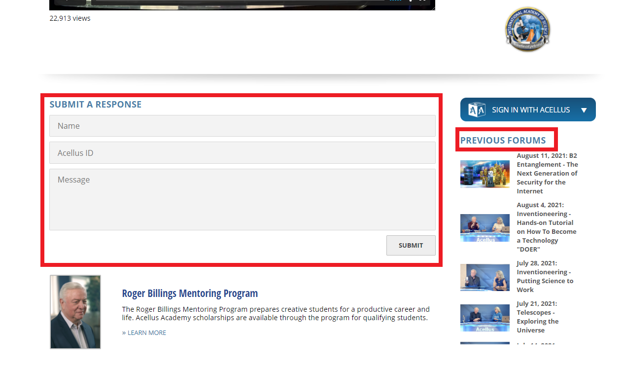Viewport: 623px width, 368px height.
Task: Open the August 11 B2 Entanglement forum link
Action: [547, 173]
